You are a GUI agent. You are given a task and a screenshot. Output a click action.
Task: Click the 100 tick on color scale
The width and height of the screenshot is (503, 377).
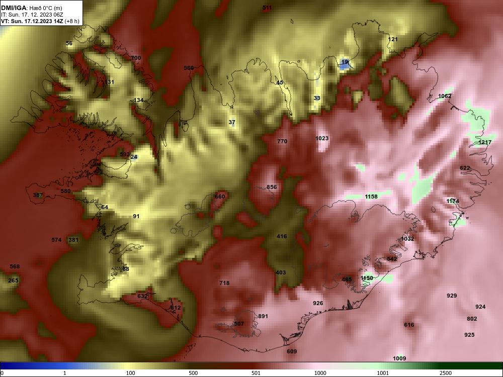click(130, 373)
